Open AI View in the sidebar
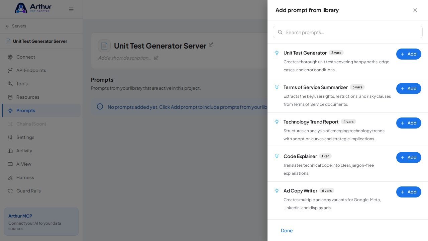 tap(41, 164)
